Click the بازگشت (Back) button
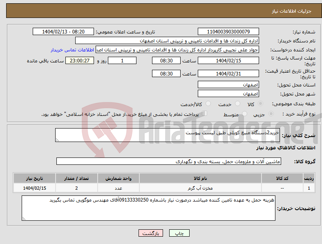 [x=151, y=233]
